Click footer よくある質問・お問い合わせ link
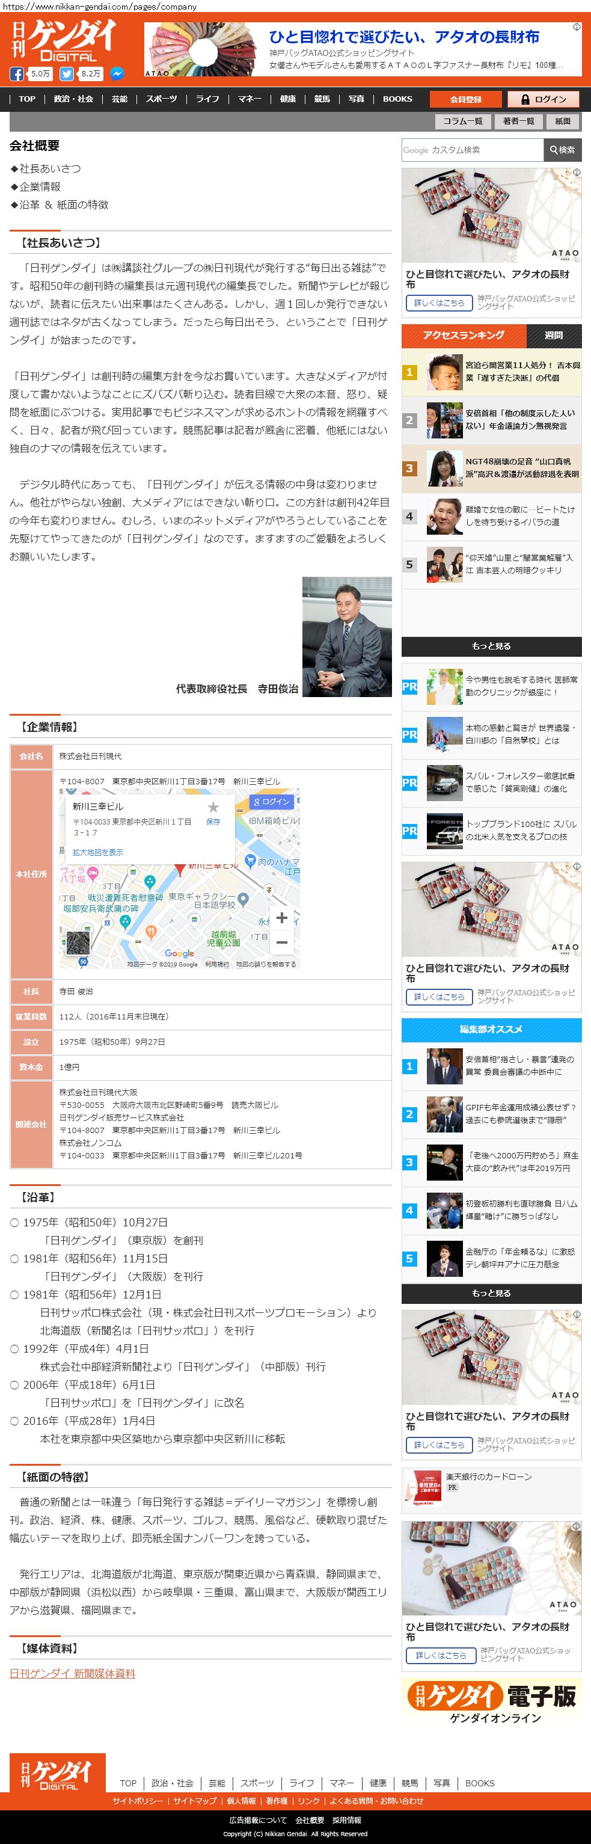591x1844 pixels. pos(376,1801)
